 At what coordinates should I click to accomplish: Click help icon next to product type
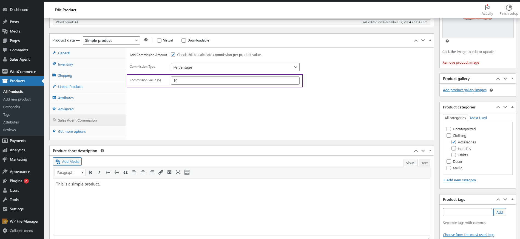146,40
